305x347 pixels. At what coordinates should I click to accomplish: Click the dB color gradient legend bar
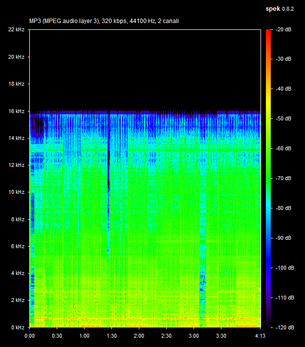[x=268, y=178]
